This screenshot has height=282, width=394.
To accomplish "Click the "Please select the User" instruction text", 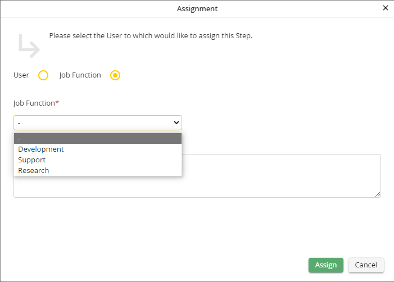I will tap(151, 36).
